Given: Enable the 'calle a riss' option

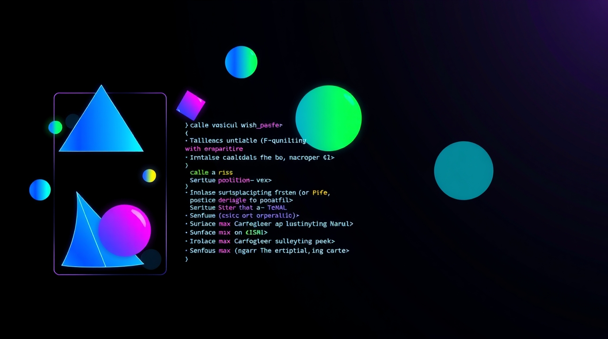Looking at the screenshot, I should point(211,172).
